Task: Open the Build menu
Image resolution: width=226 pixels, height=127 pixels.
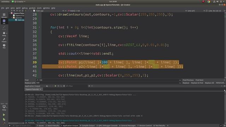Action: point(18,8)
